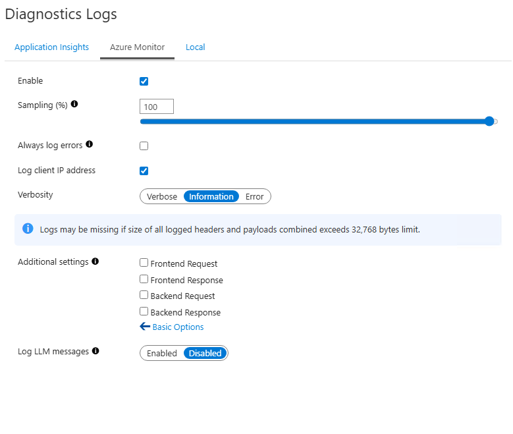Switch Log LLM messages to Enabled
513x434 pixels.
pyautogui.click(x=162, y=353)
